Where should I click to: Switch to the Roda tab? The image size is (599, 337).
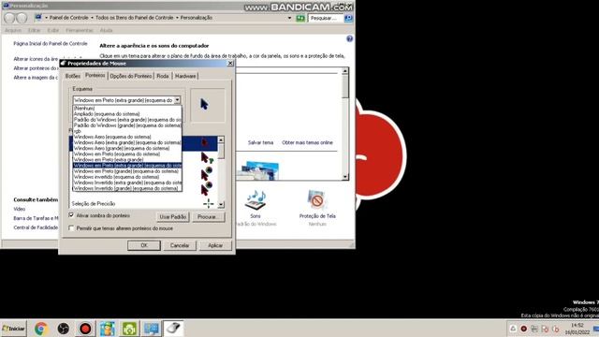(163, 76)
